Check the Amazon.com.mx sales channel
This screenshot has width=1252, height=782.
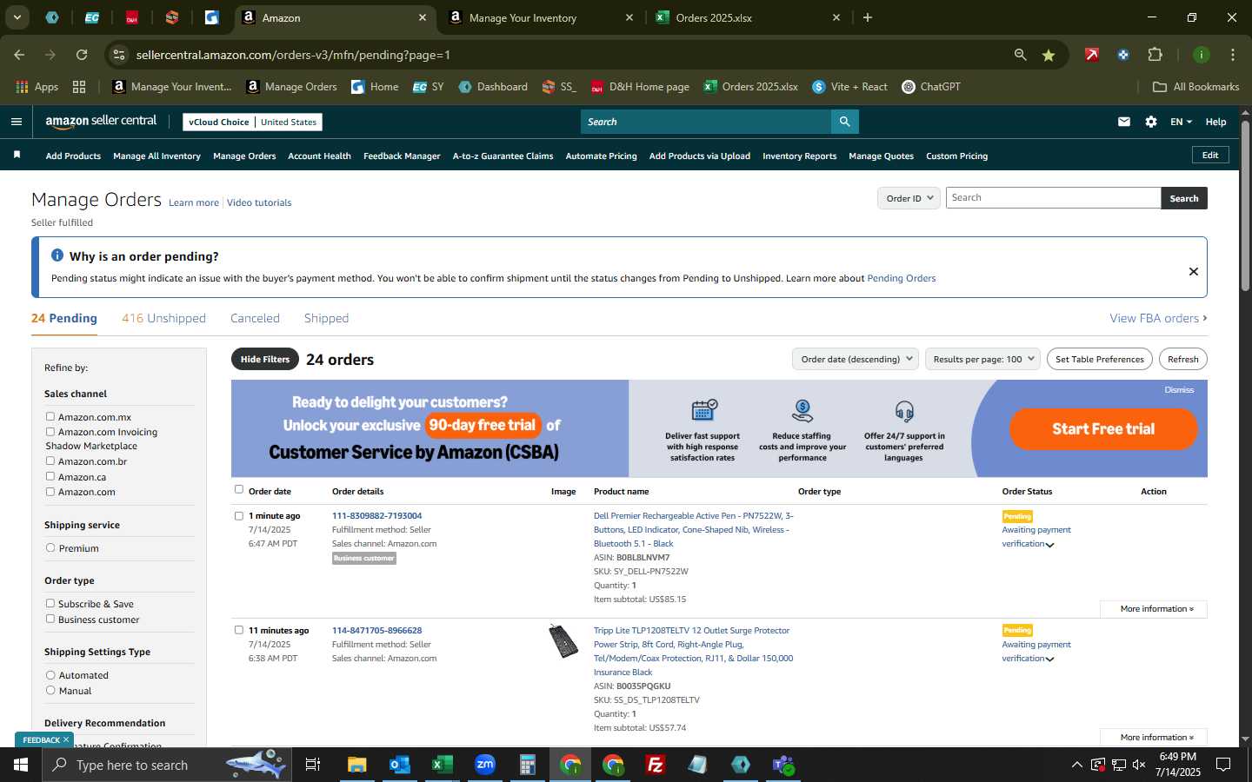[50, 417]
